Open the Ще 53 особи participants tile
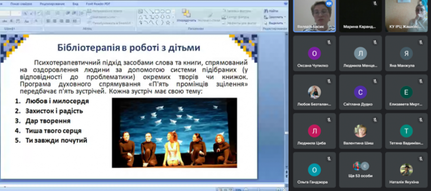Screen dimensions: 431x191 (x=360, y=170)
